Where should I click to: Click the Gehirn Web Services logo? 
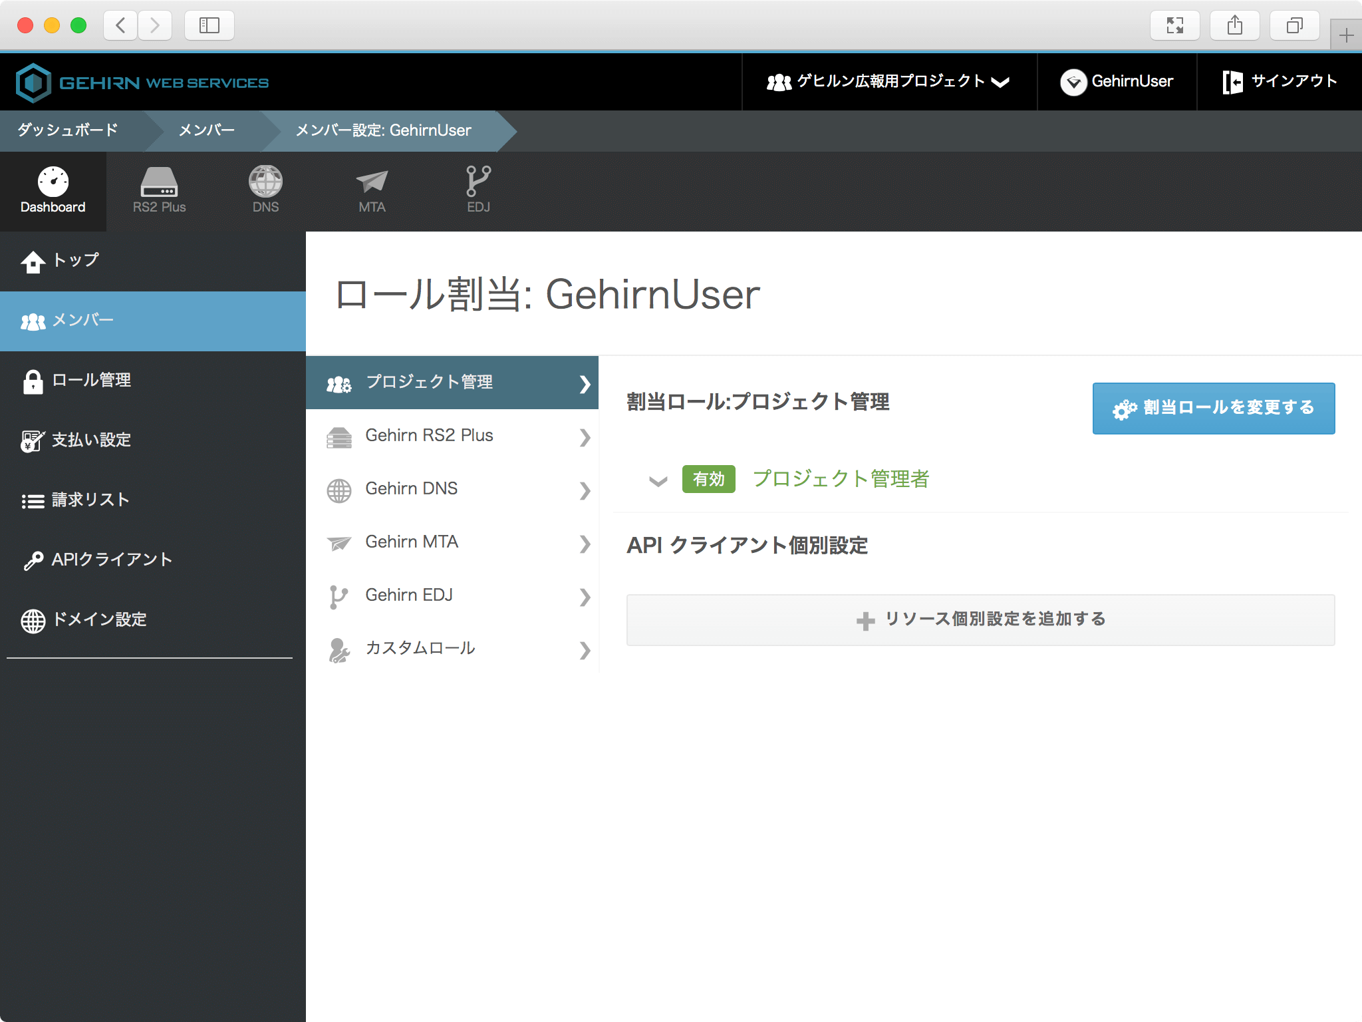[x=142, y=83]
